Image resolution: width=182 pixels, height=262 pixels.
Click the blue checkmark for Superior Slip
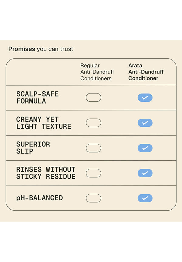click(x=145, y=148)
